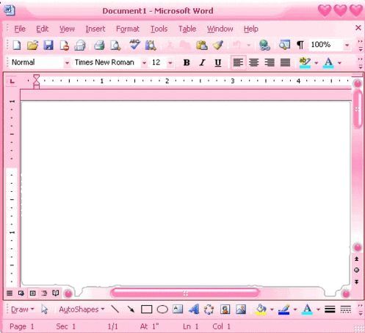The width and height of the screenshot is (365, 333).
Task: Toggle Show/Hide paragraph marks
Action: pyautogui.click(x=300, y=45)
